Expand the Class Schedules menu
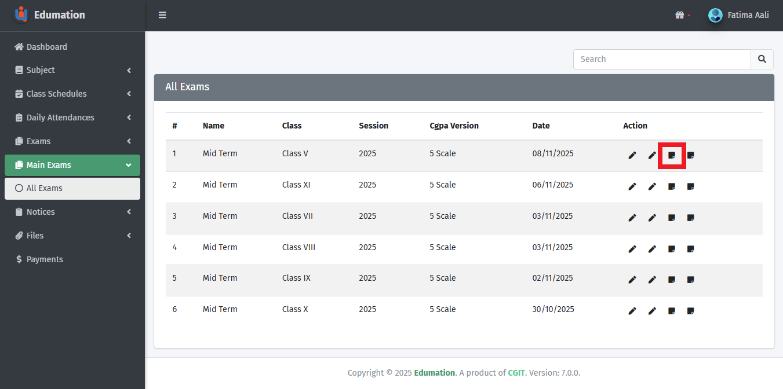The image size is (783, 389). tap(72, 94)
